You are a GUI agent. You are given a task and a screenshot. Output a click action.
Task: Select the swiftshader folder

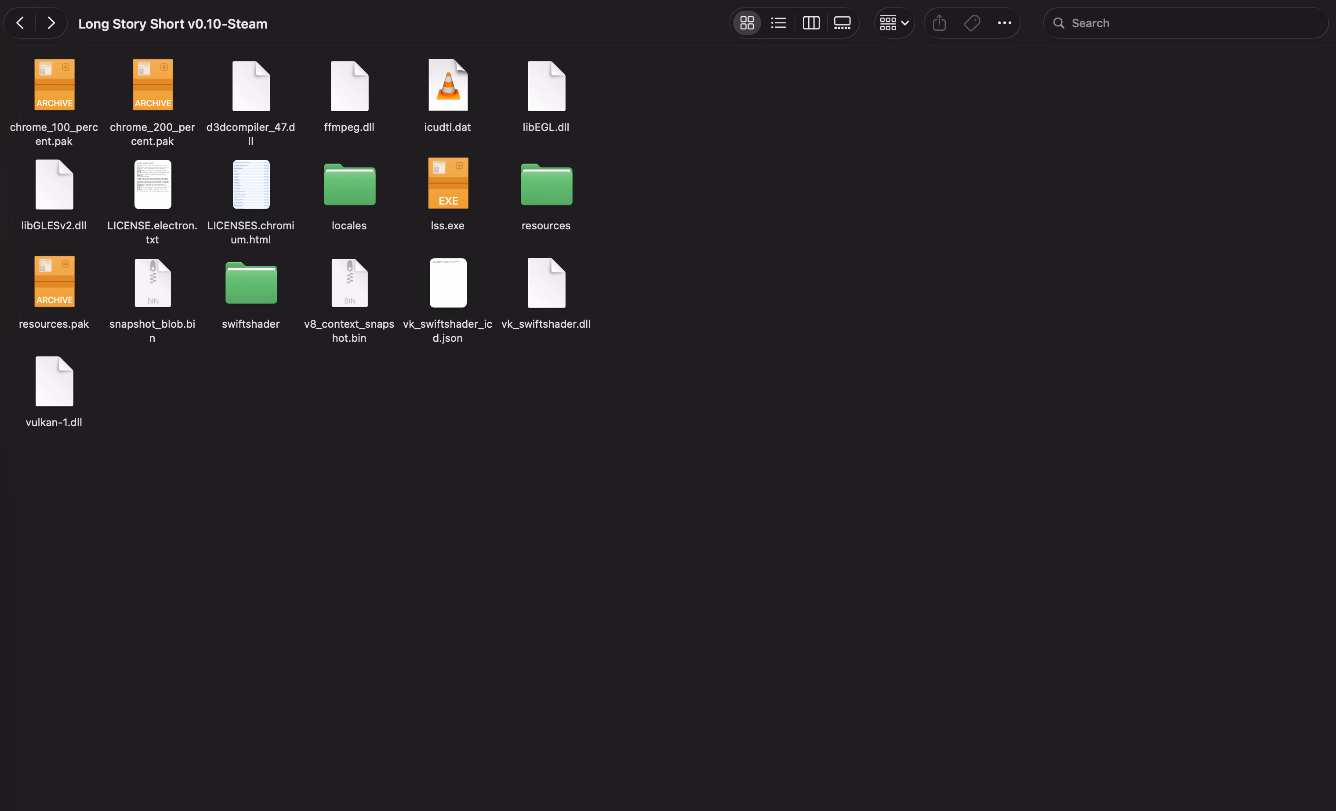coord(251,283)
